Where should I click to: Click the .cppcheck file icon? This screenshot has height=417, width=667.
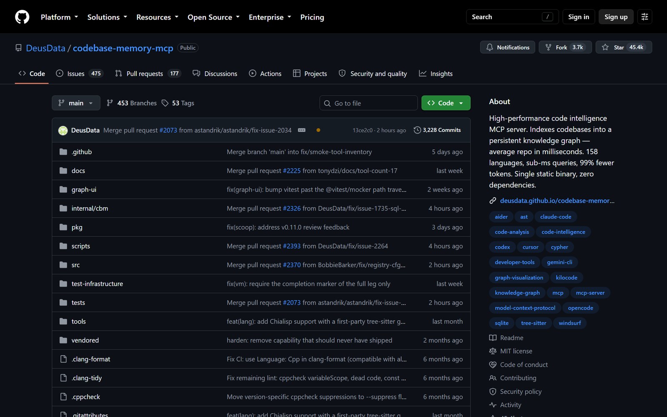tap(63, 397)
